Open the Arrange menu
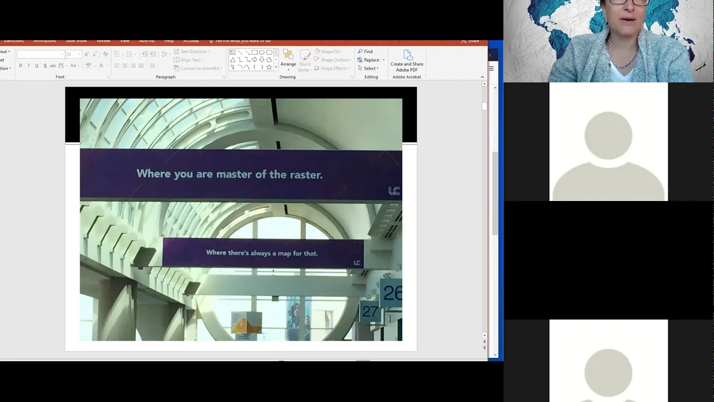714x402 pixels. tap(288, 60)
